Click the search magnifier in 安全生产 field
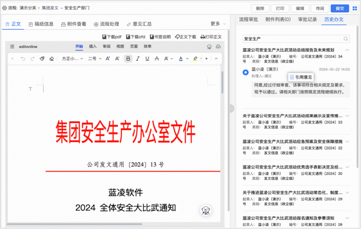361x229 pixels. [x=346, y=39]
